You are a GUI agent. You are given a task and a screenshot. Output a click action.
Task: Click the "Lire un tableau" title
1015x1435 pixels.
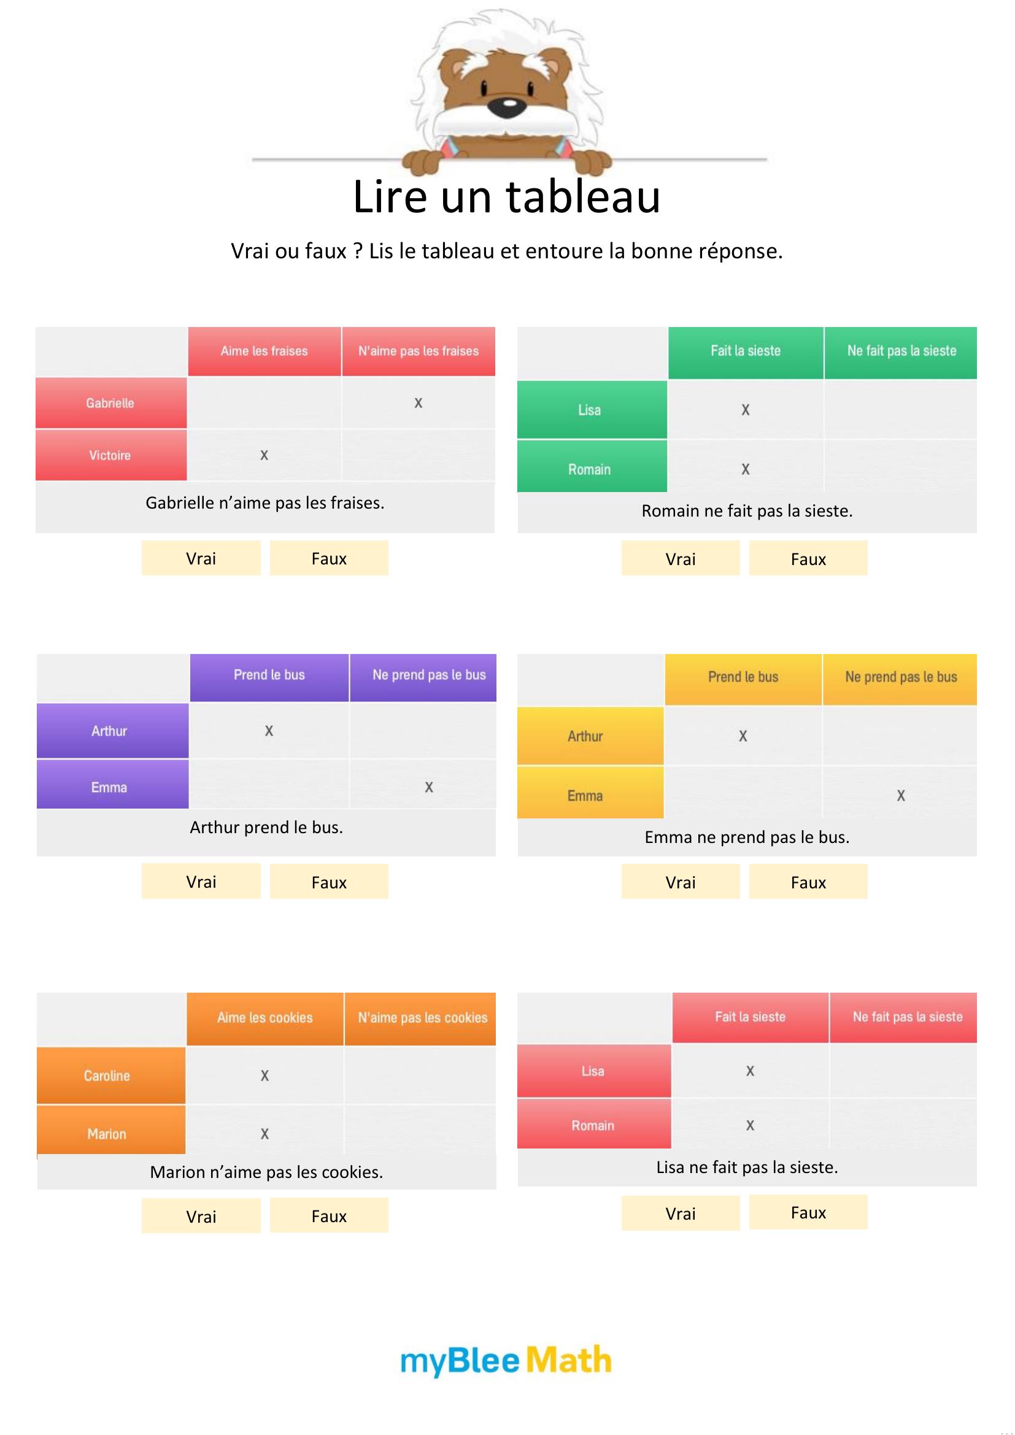(506, 197)
